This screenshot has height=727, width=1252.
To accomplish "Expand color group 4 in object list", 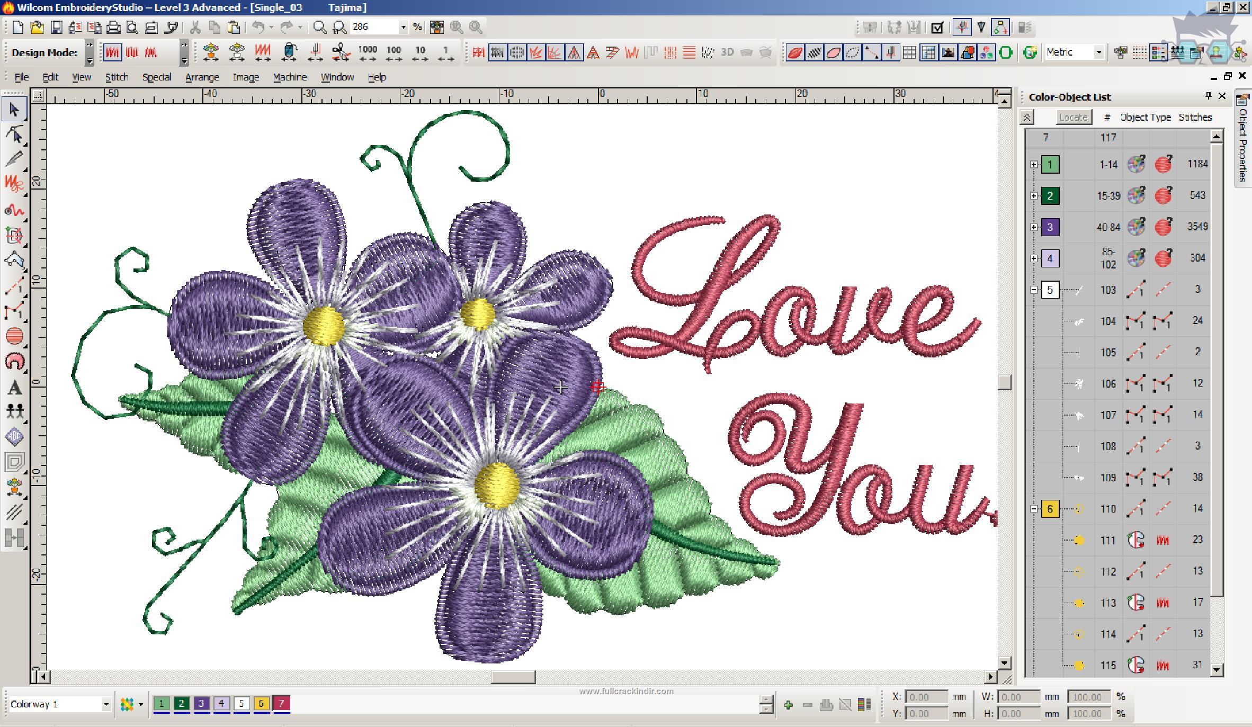I will coord(1034,258).
